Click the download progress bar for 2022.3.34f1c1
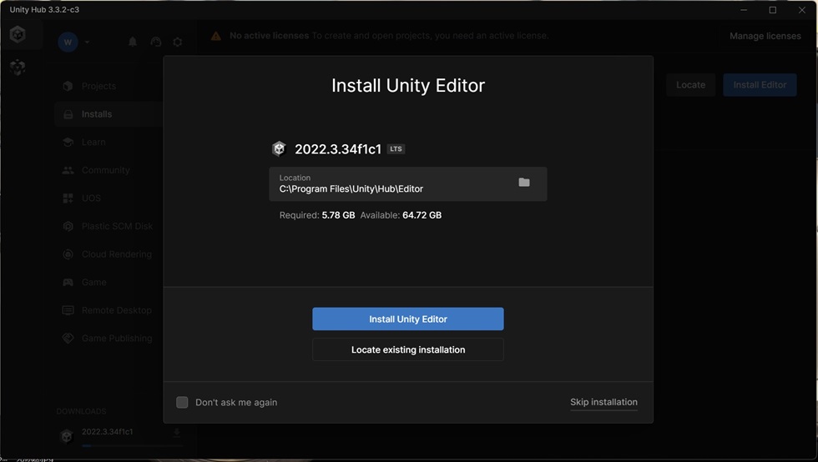 pos(132,446)
